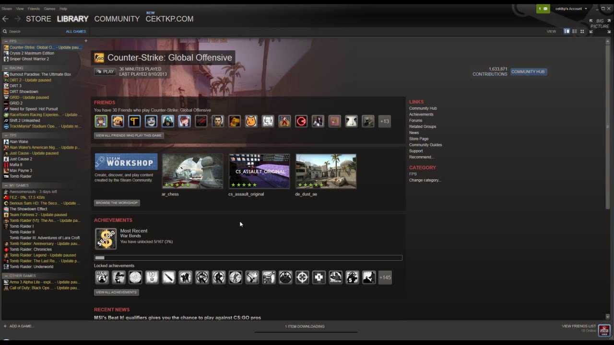Open MSI's Beat It! qualifiers news headline
Screen dimensions: 614x345
tap(177, 318)
